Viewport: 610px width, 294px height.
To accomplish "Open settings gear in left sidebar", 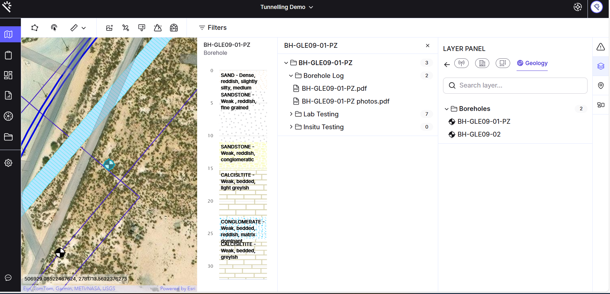I will (9, 163).
